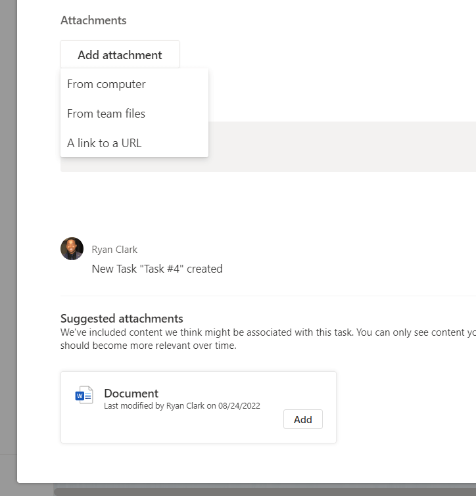The height and width of the screenshot is (496, 476).
Task: Click Ryan Clark's profile picture
Action: [x=72, y=248]
